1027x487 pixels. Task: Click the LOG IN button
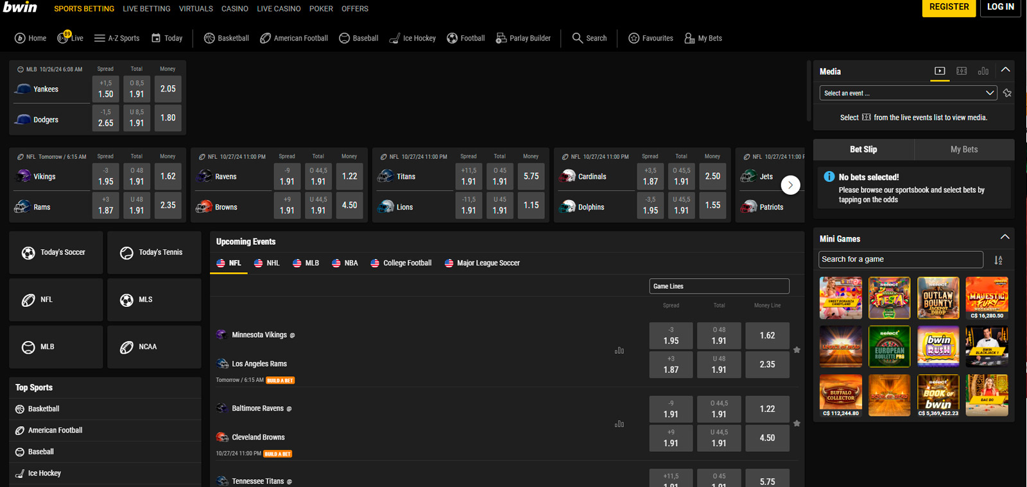point(1001,7)
